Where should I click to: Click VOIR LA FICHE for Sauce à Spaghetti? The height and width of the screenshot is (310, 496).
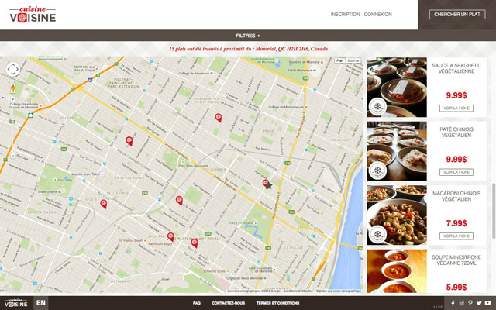[456, 108]
